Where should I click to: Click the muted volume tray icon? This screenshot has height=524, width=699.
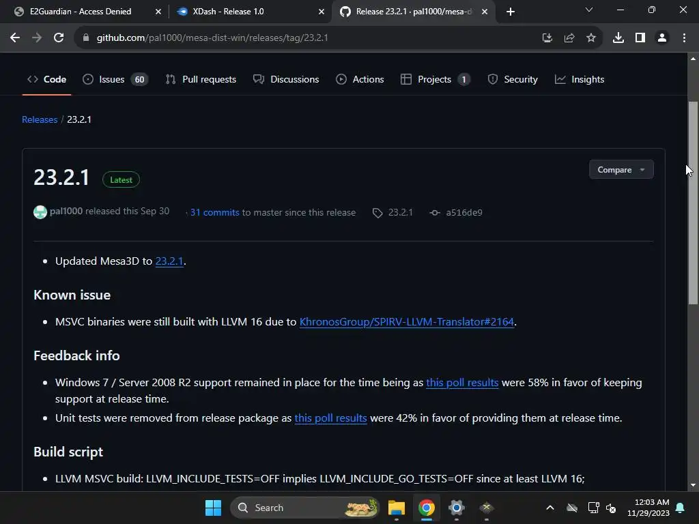(x=611, y=508)
